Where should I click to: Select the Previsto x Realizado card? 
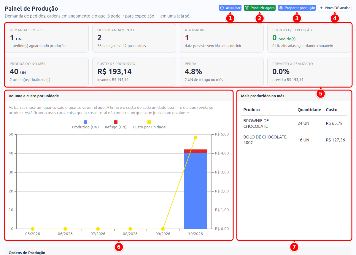click(309, 72)
